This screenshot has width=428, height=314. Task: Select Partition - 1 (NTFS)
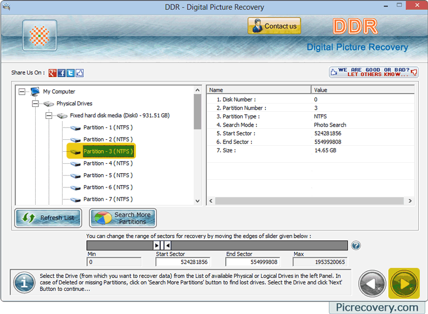pyautogui.click(x=108, y=127)
